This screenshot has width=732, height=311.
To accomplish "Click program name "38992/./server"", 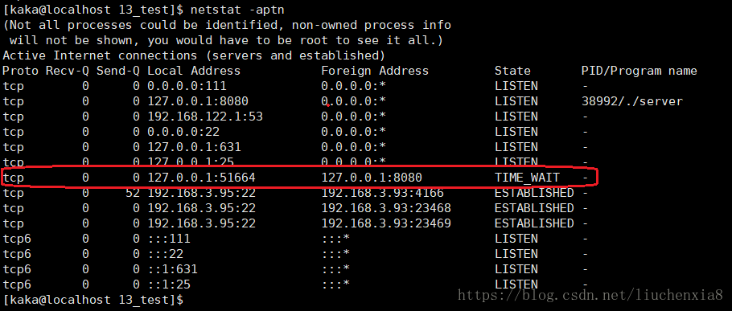I will tap(632, 101).
